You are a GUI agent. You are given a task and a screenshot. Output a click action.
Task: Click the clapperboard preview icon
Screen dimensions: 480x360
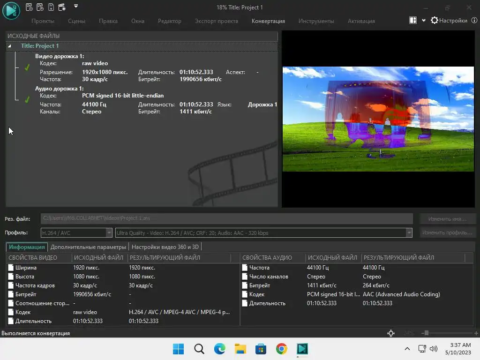point(62,7)
